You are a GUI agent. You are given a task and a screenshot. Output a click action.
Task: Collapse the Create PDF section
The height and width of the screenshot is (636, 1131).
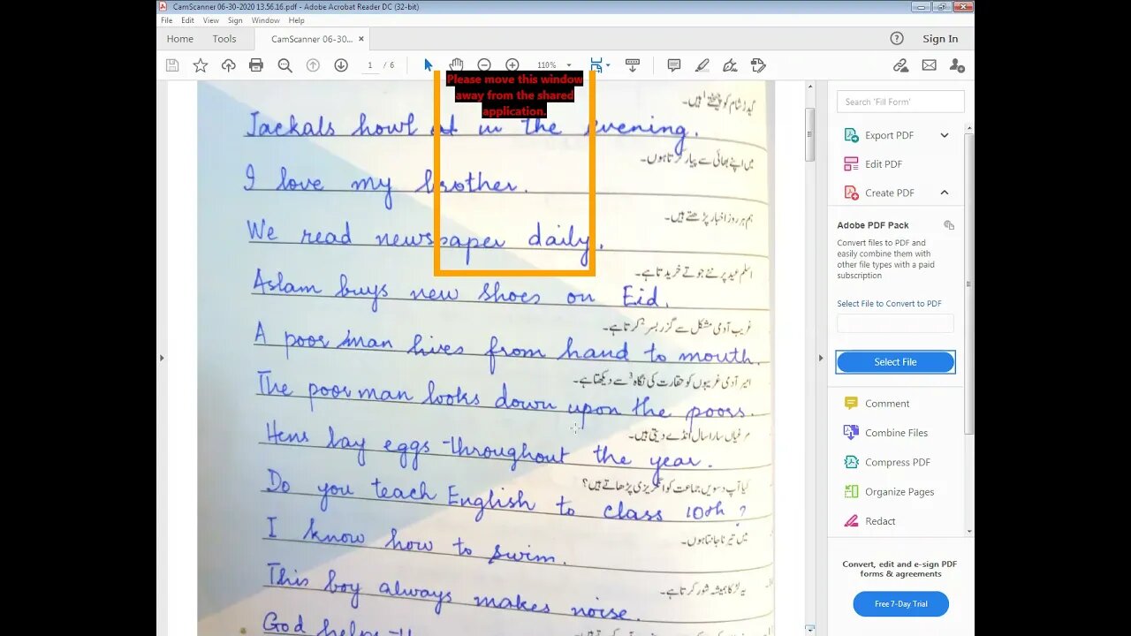[945, 193]
